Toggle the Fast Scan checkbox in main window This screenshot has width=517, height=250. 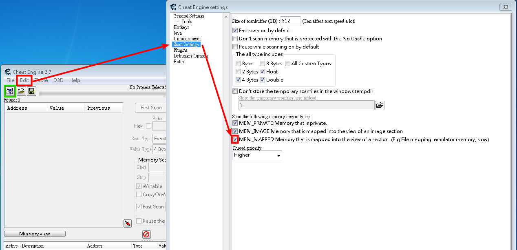[x=139, y=207]
